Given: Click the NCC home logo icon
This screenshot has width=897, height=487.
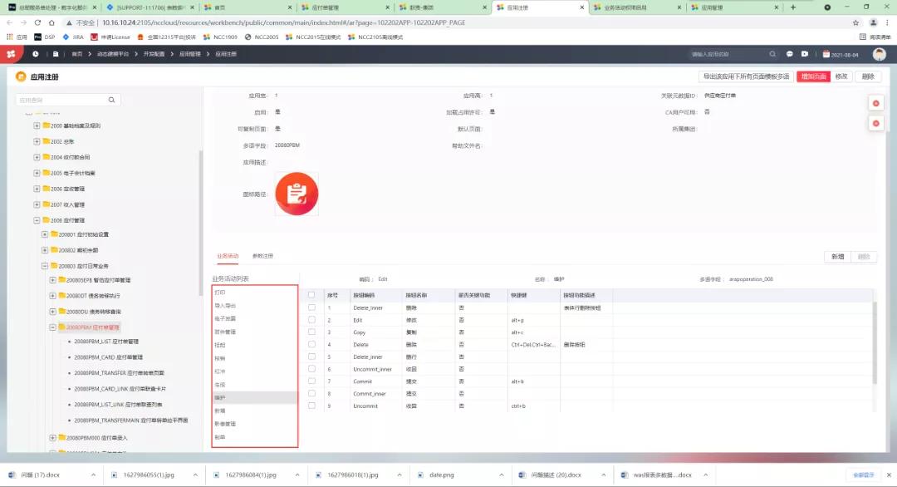Looking at the screenshot, I should point(11,54).
